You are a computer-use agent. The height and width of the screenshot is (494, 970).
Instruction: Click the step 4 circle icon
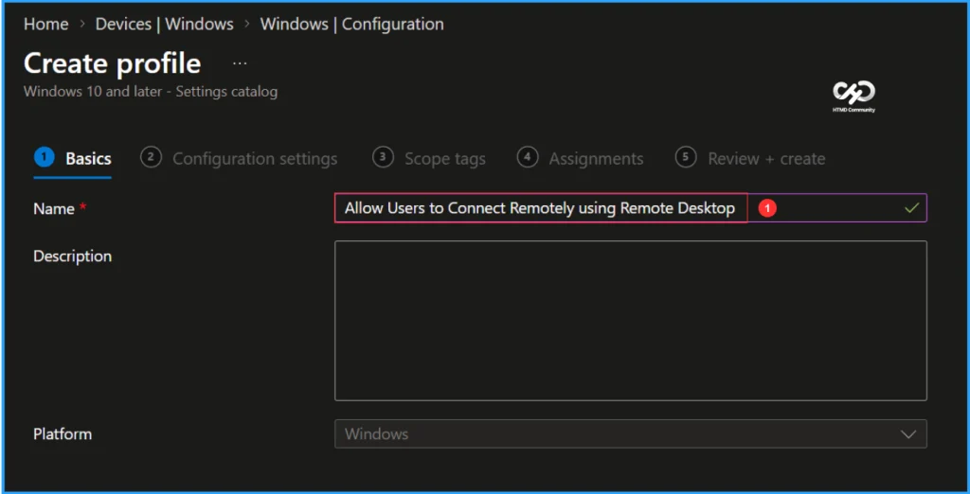pyautogui.click(x=527, y=157)
